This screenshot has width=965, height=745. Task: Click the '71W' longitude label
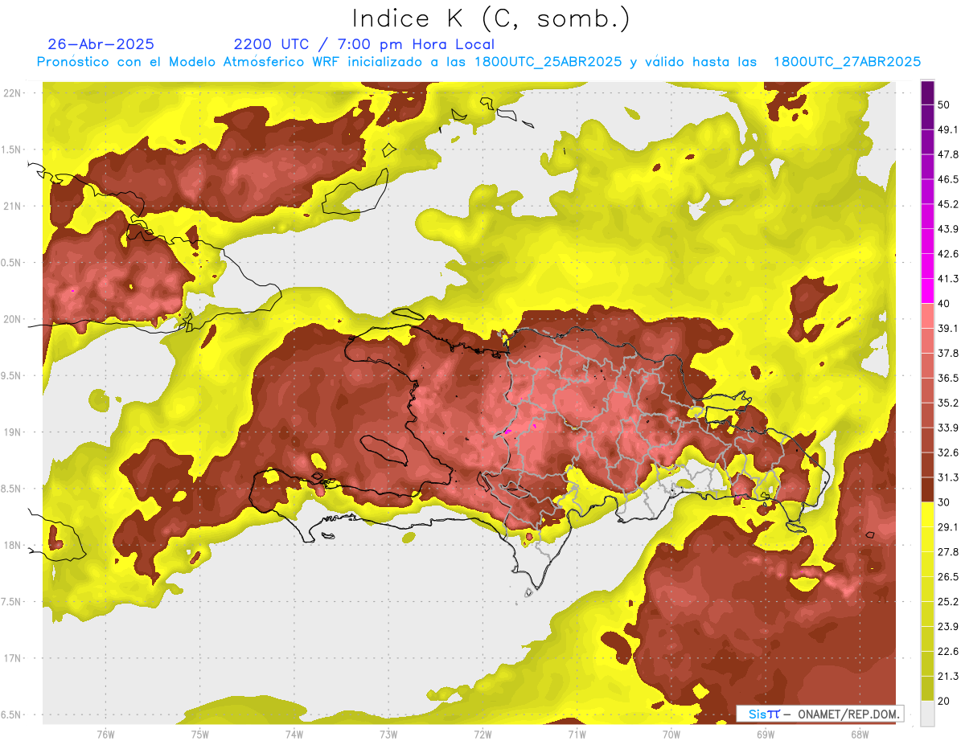coord(577,735)
